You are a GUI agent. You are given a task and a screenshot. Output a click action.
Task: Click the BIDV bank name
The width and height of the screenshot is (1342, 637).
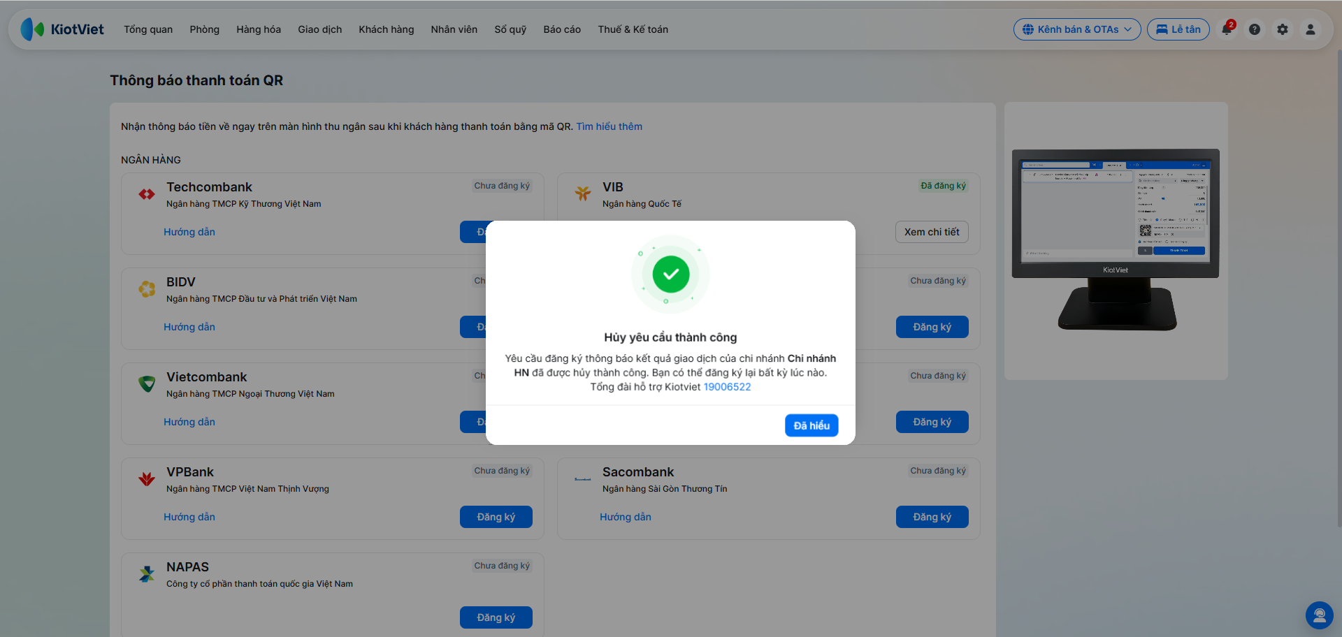pyautogui.click(x=181, y=282)
